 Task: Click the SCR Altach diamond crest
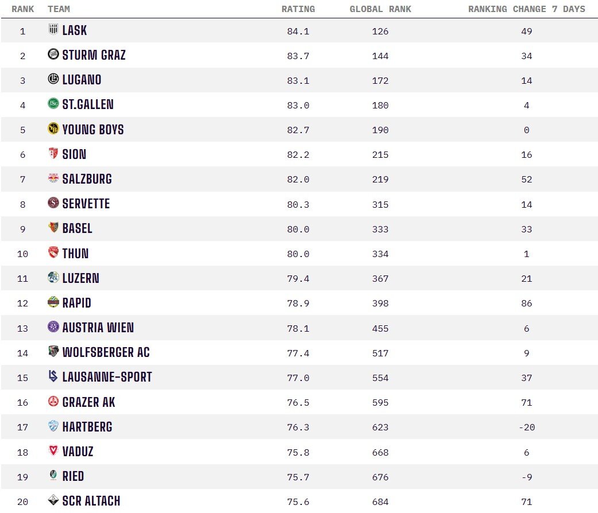click(x=53, y=500)
